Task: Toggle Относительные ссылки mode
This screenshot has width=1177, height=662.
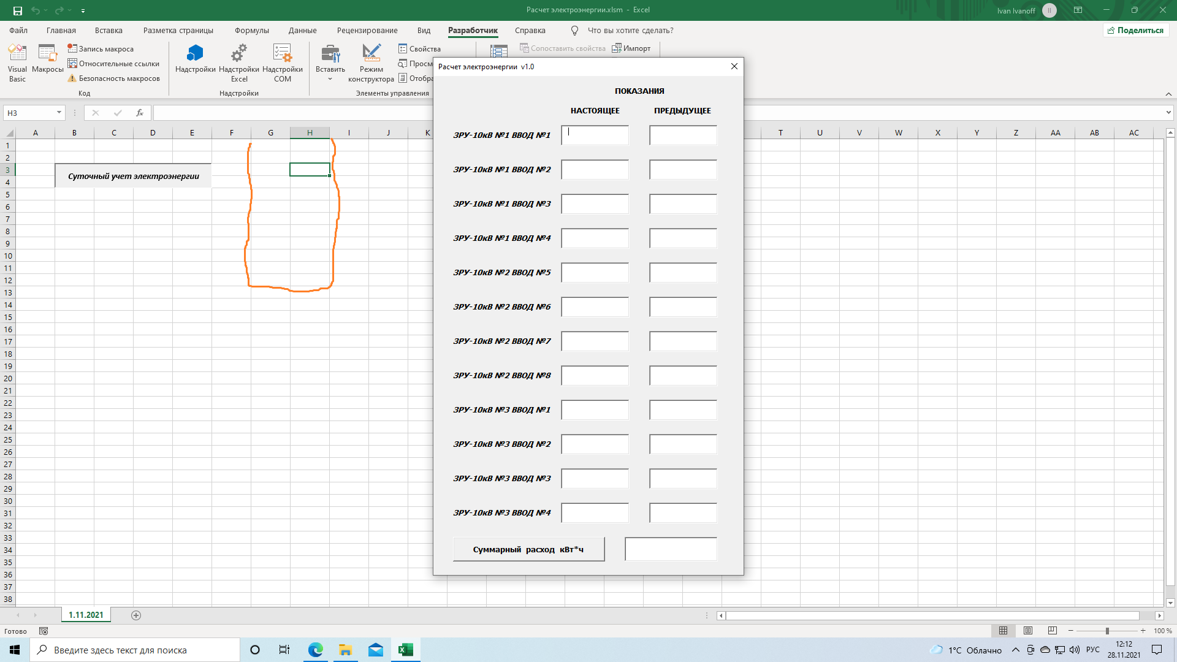Action: click(x=113, y=63)
